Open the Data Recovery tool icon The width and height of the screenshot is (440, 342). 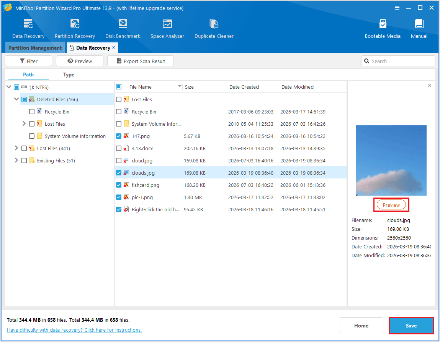[x=28, y=24]
